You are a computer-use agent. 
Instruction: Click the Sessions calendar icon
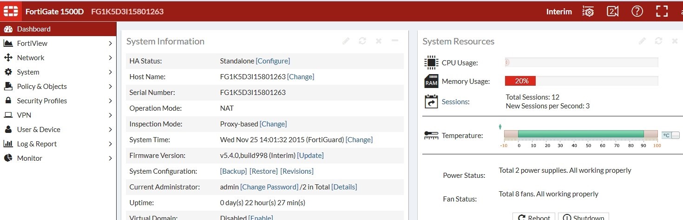click(431, 102)
